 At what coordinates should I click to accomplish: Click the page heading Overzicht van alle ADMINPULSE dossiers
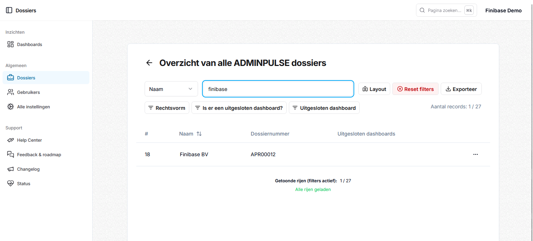[x=243, y=63]
